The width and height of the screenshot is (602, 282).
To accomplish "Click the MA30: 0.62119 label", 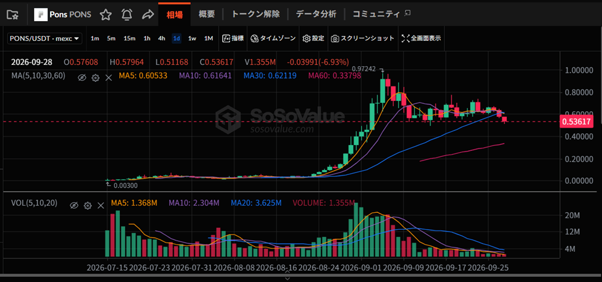I will 270,76.
